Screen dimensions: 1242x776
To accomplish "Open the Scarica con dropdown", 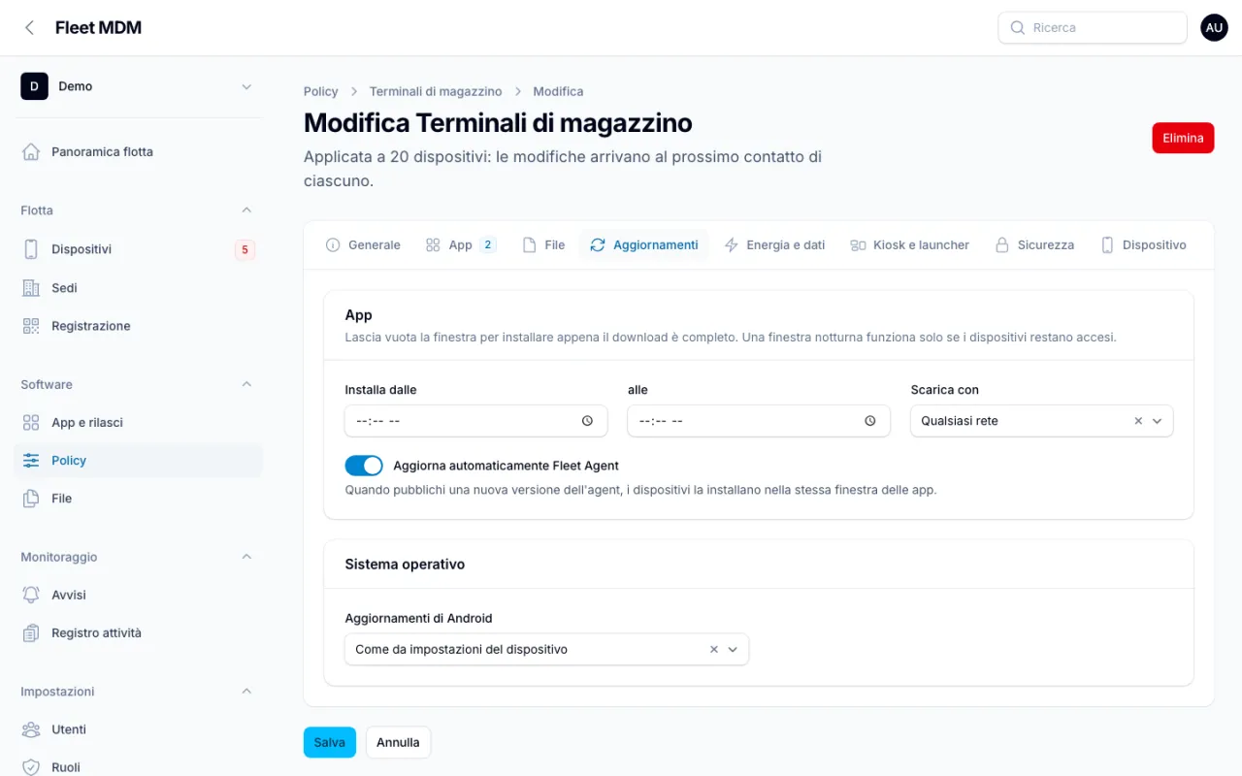I will click(1041, 421).
